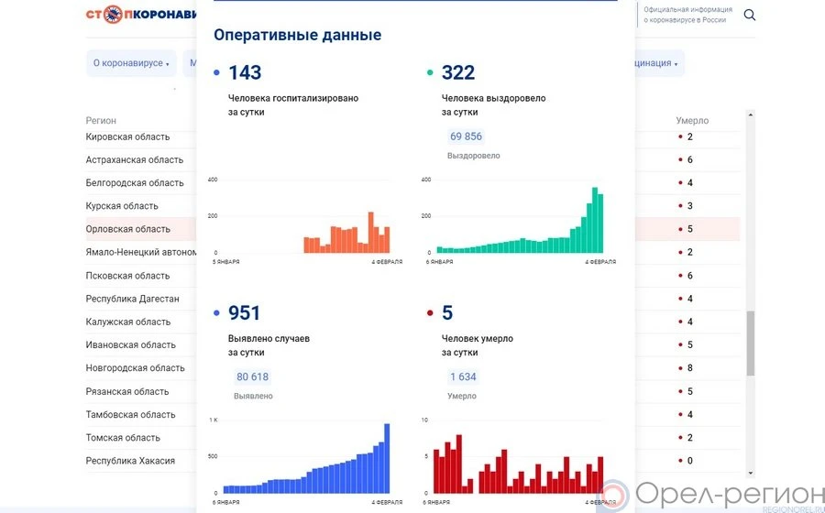
Task: Open the partially hidden menu next to О коронавирусе
Action: point(192,63)
